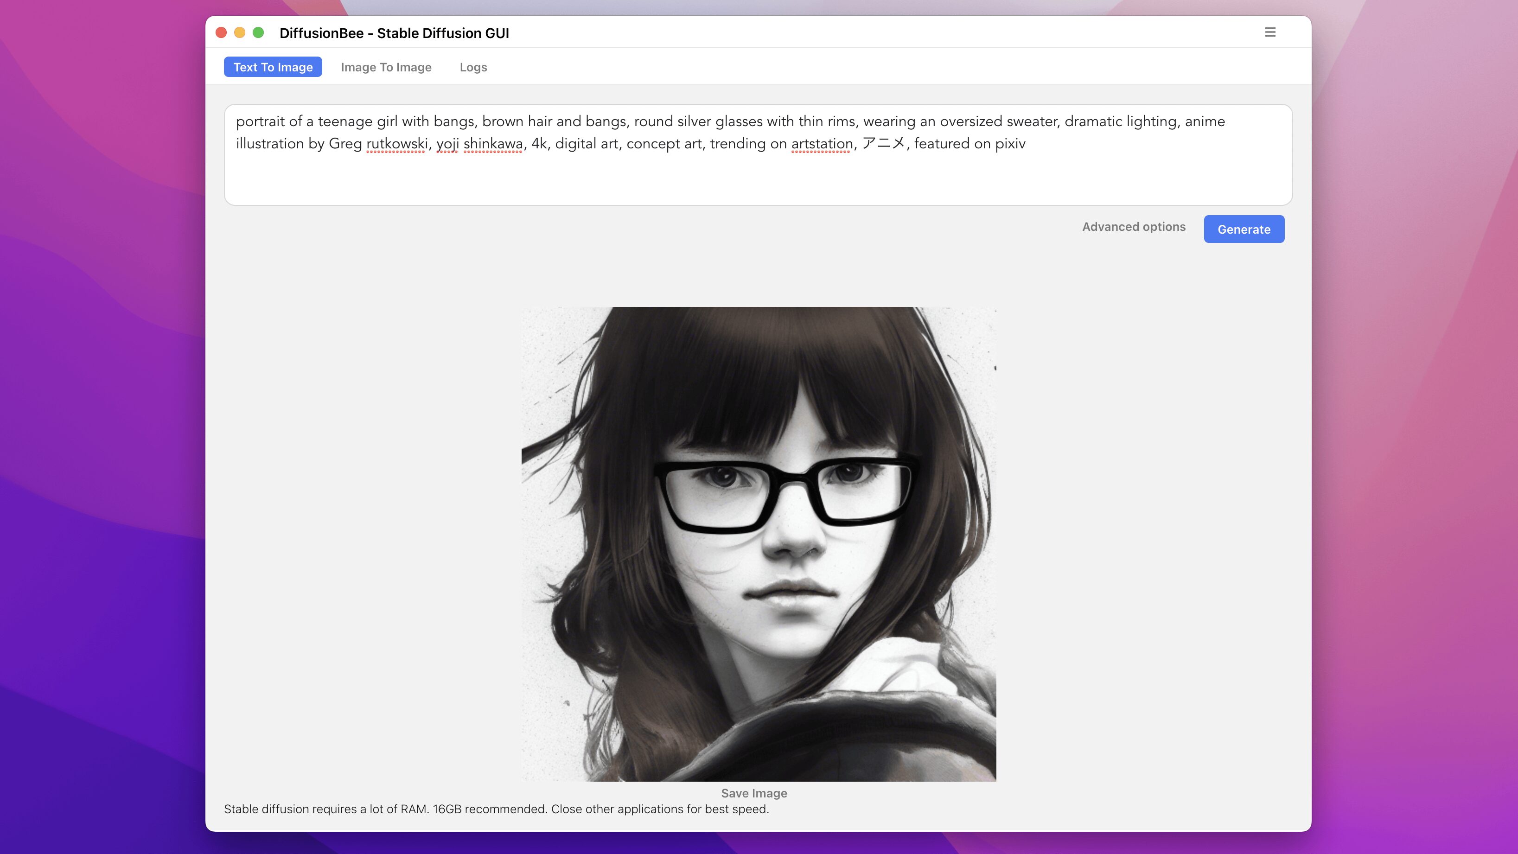1518x854 pixels.
Task: Click the RAM recommendation notice text
Action: point(496,809)
